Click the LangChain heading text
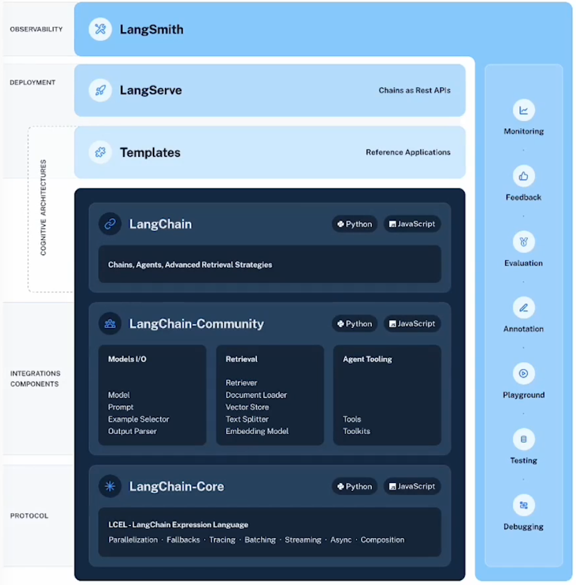The width and height of the screenshot is (576, 585). pyautogui.click(x=160, y=224)
